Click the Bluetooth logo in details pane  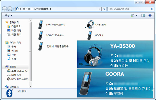pyautogui.click(x=9, y=93)
